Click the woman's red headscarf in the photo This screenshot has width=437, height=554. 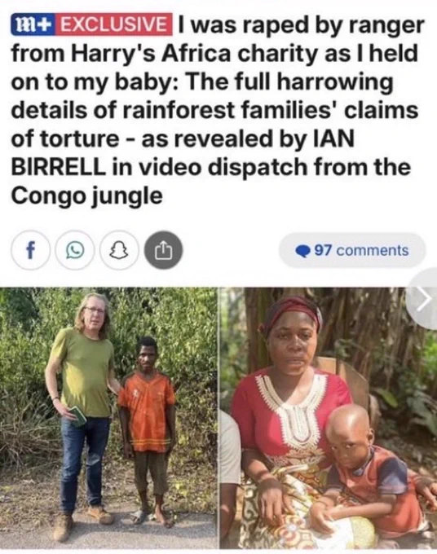point(294,312)
